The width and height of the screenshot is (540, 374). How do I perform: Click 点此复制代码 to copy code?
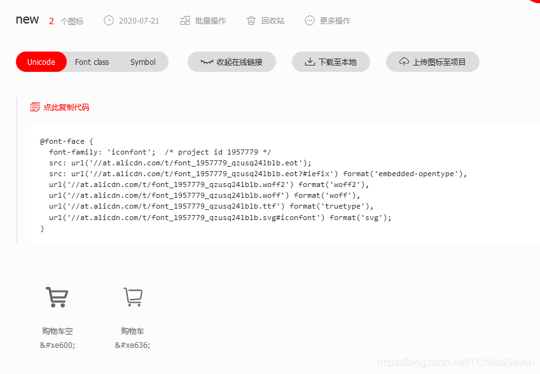[x=66, y=107]
